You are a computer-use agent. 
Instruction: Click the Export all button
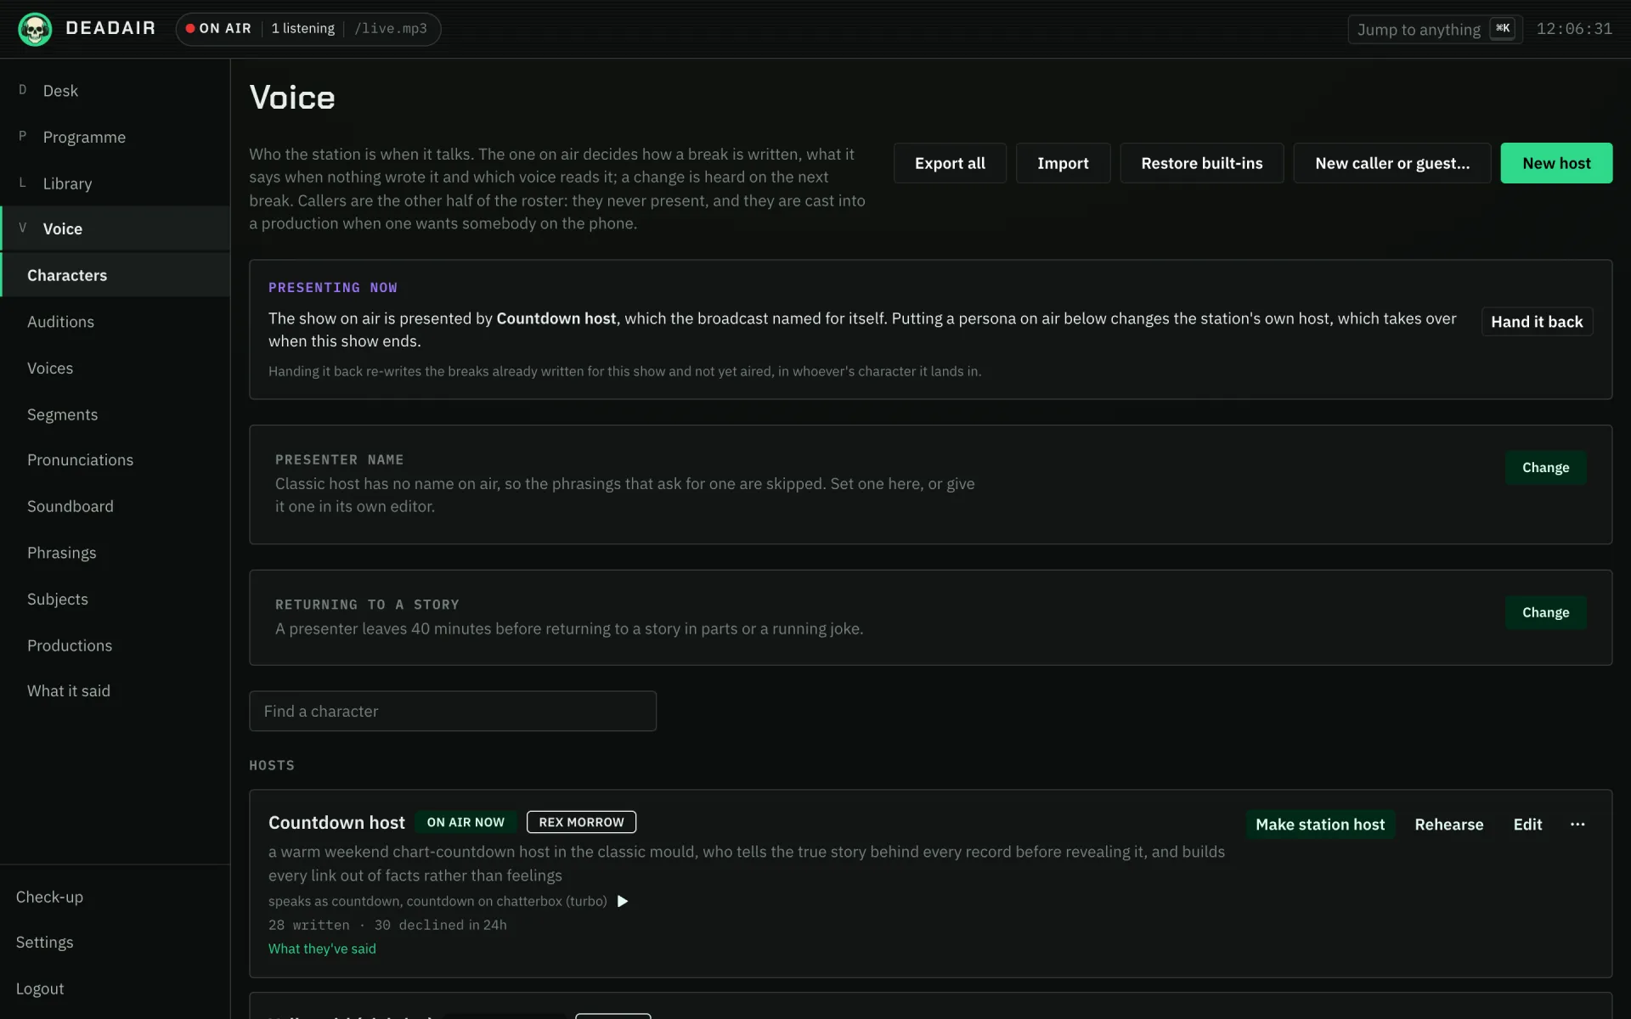[950, 163]
